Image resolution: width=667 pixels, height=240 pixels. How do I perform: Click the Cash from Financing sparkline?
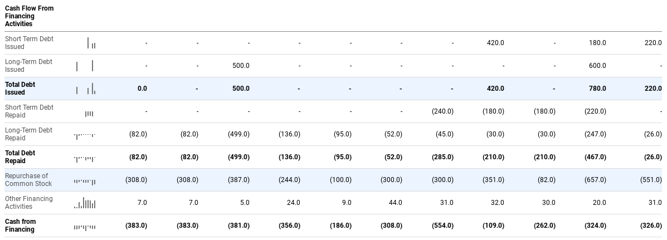(85, 227)
